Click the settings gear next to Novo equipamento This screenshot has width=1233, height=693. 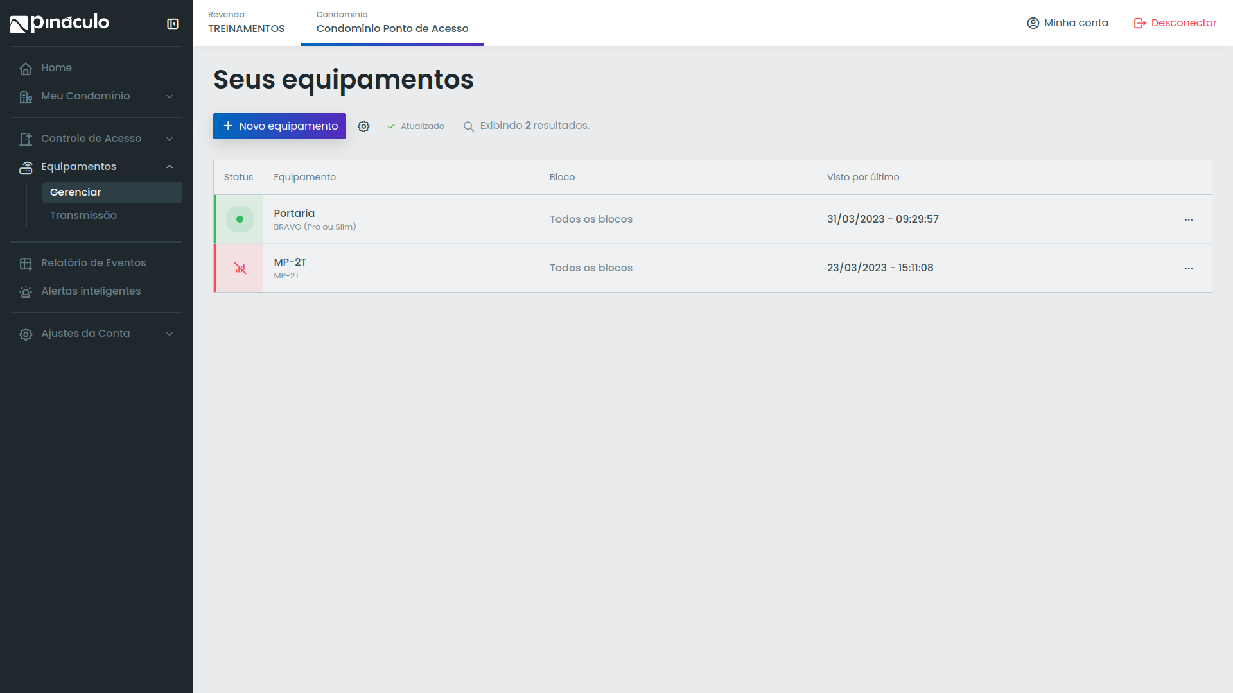pos(364,126)
